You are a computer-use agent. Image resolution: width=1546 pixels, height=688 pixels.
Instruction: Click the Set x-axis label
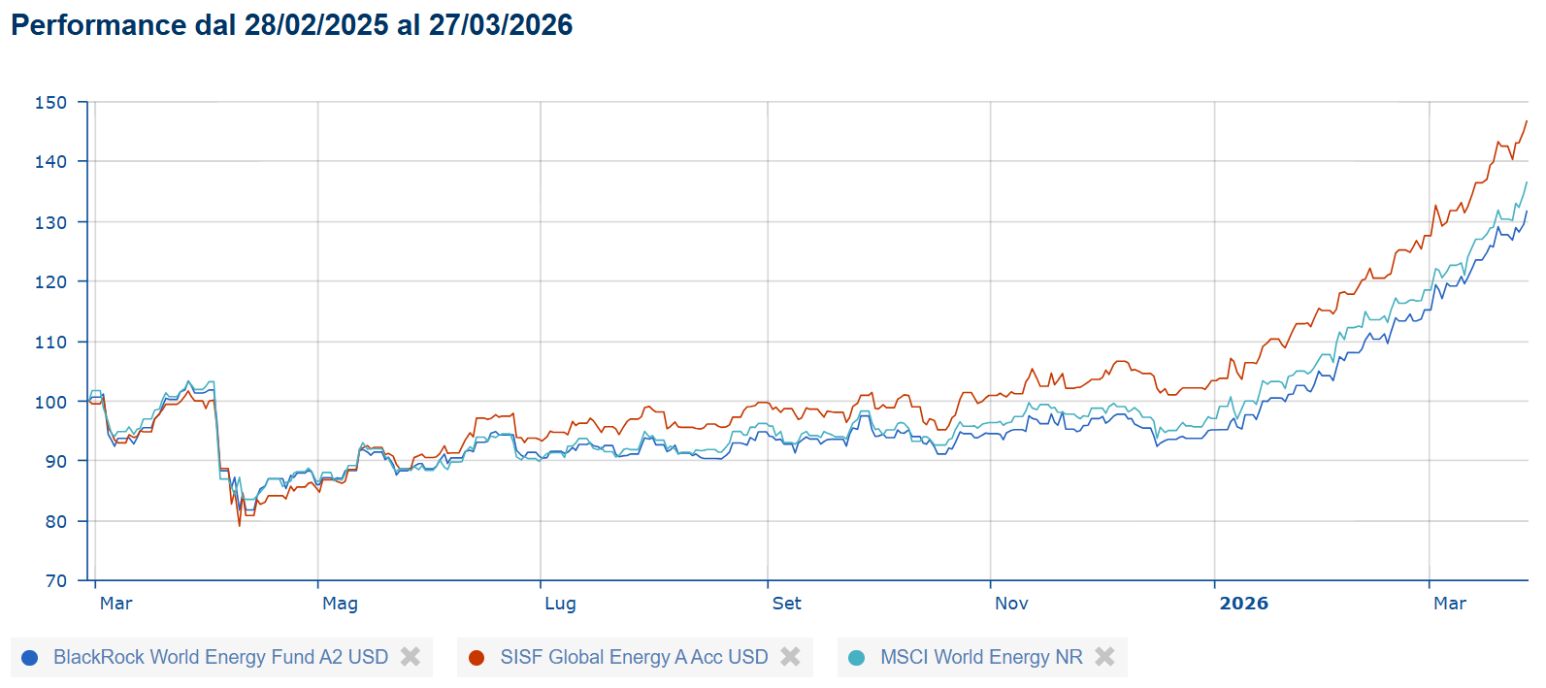click(786, 604)
